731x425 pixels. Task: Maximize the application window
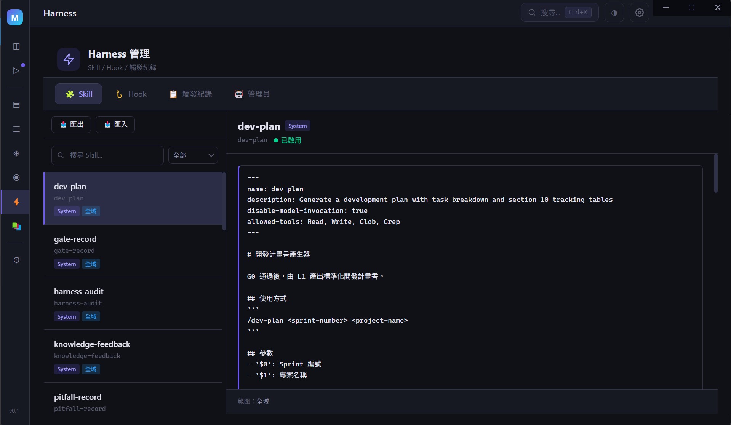coord(692,8)
